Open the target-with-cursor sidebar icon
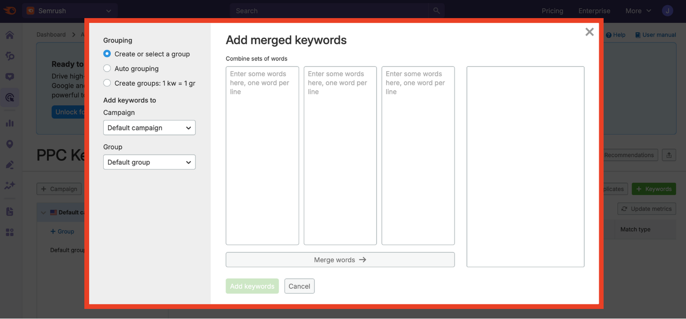The image size is (686, 319). click(10, 97)
